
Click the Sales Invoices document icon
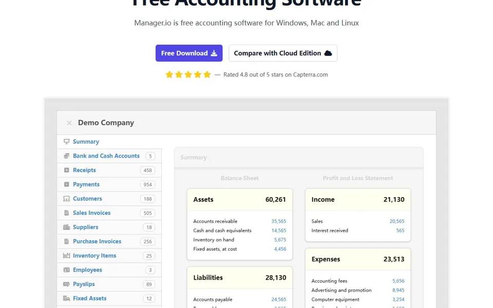pos(66,213)
